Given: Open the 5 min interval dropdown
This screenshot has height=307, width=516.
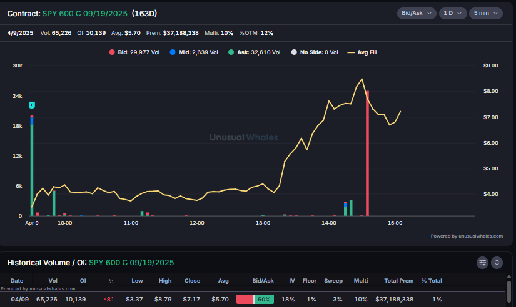Looking at the screenshot, I should [486, 13].
